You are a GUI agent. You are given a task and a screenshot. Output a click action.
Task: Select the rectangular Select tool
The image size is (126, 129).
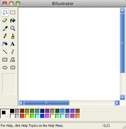coord(13,13)
